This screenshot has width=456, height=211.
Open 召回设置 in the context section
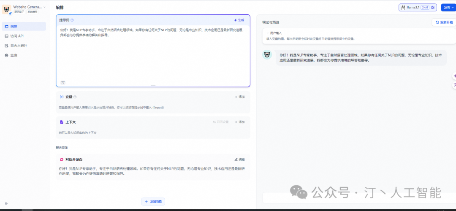click(221, 122)
